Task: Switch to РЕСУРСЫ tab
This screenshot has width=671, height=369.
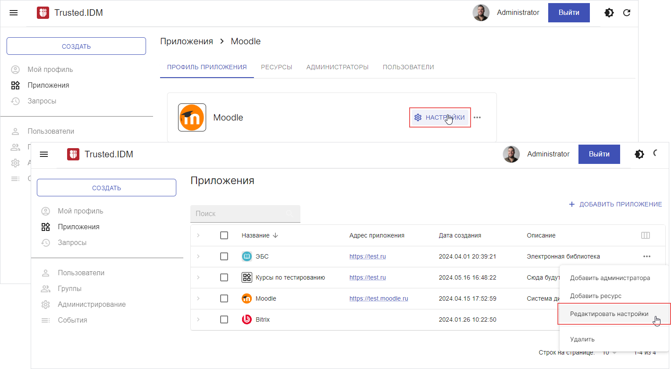Action: (x=276, y=67)
